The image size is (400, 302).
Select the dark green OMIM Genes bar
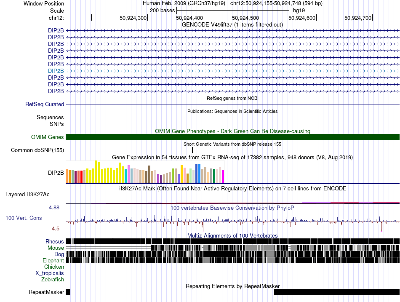232,137
